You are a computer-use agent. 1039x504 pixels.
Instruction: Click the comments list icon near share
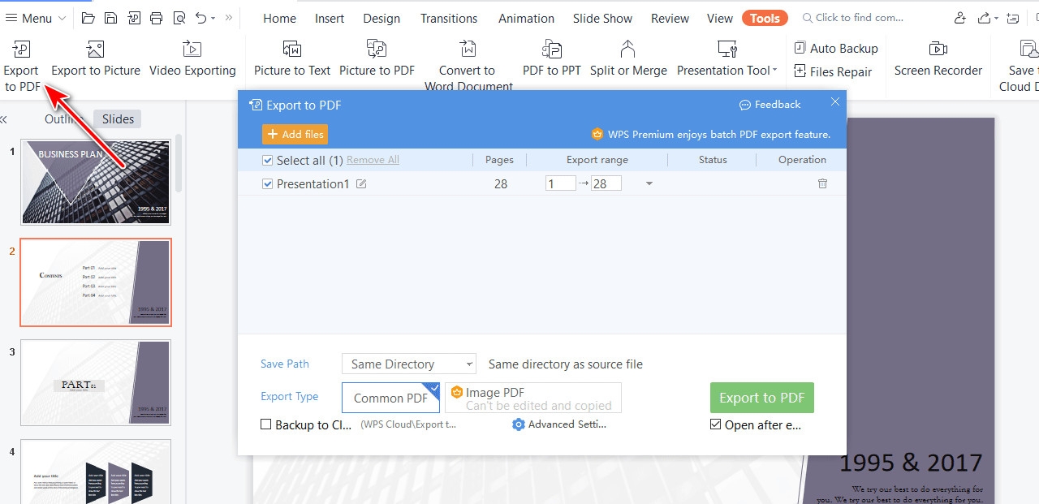pos(1012,18)
